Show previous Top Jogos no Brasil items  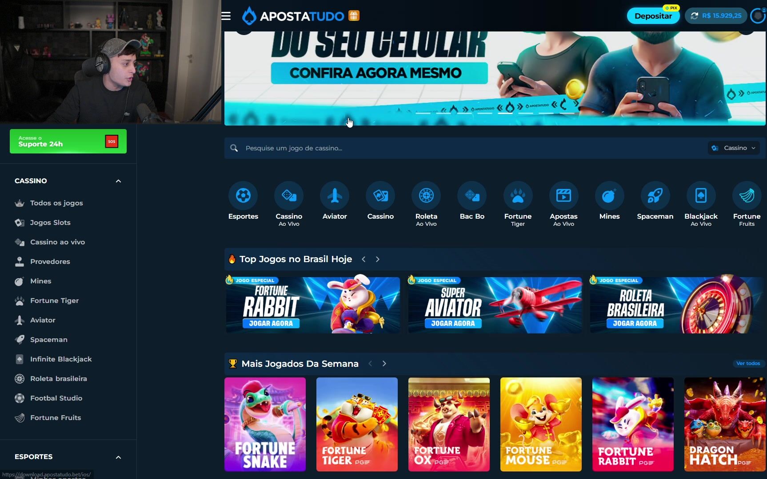click(364, 259)
